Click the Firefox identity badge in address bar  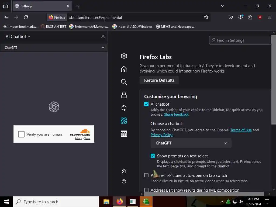point(57,18)
